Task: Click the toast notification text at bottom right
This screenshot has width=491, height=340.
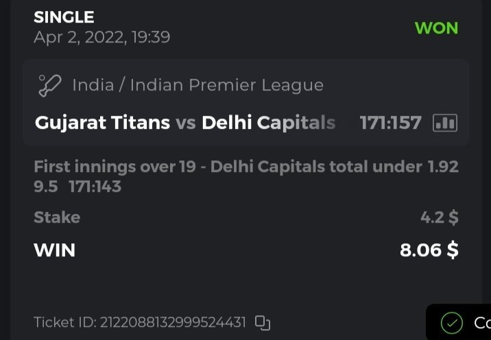Action: tap(481, 322)
